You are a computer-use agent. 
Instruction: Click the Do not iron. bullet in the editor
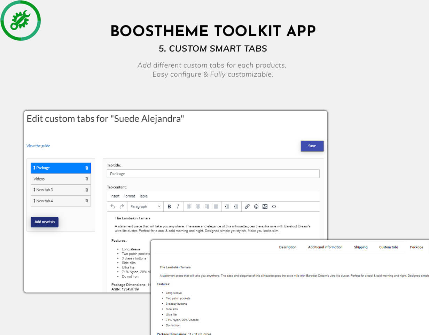(131, 276)
